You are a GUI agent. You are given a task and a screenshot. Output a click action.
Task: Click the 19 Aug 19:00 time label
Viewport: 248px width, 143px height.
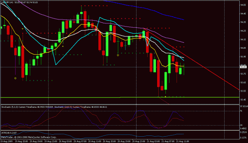36,141
